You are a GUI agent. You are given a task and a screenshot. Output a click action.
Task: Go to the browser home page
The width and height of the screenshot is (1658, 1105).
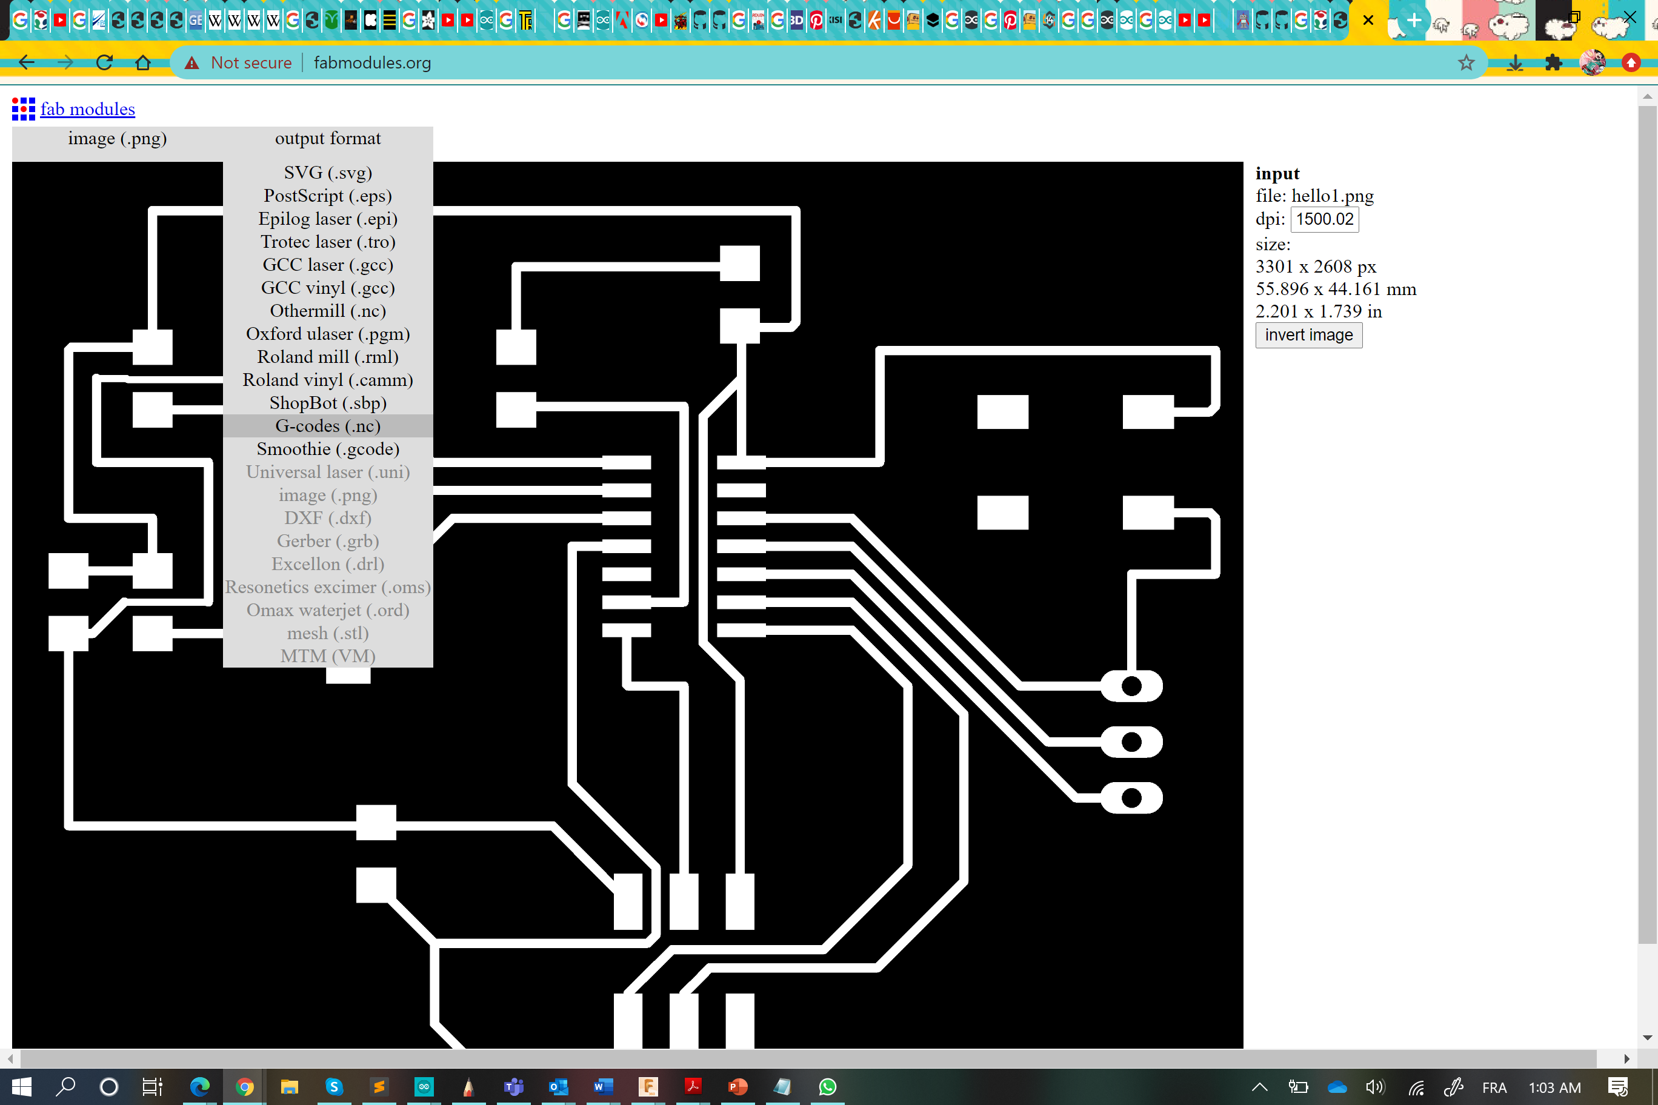pyautogui.click(x=143, y=63)
